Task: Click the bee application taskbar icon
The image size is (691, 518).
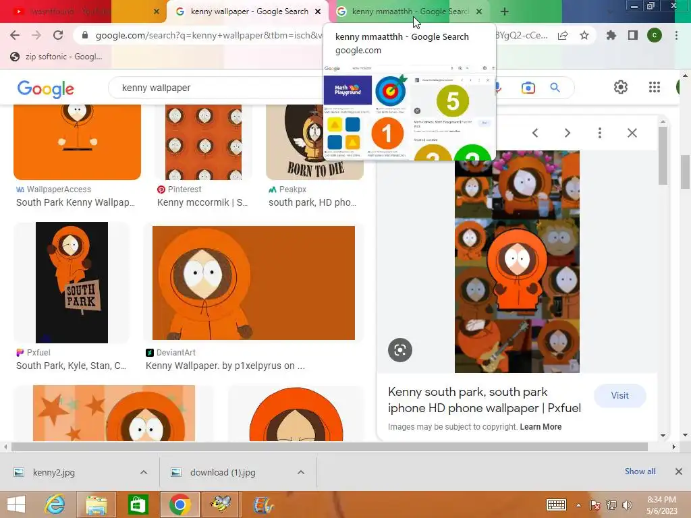Action: 221,505
